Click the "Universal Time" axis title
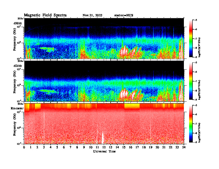Image resolution: width=219 pixels, height=169 pixels. pos(104,151)
